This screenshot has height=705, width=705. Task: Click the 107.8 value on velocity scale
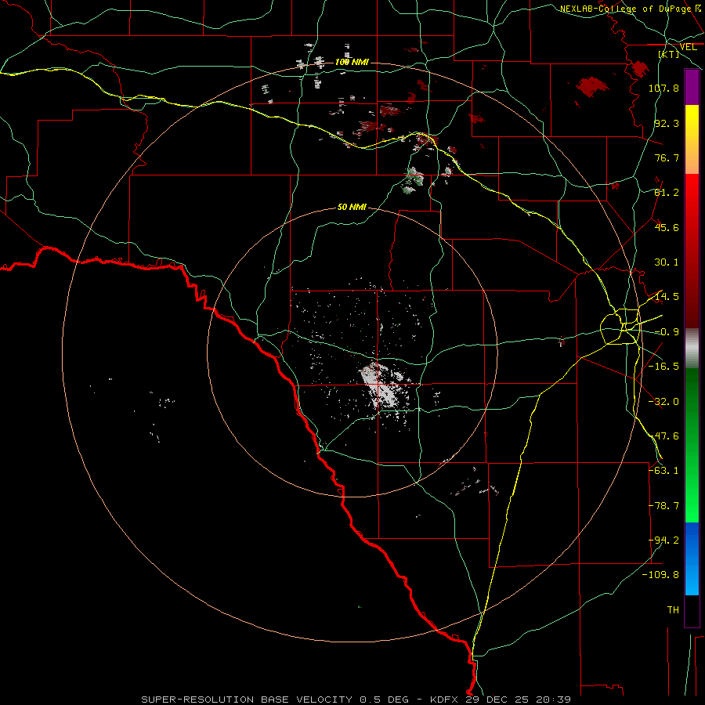click(663, 88)
